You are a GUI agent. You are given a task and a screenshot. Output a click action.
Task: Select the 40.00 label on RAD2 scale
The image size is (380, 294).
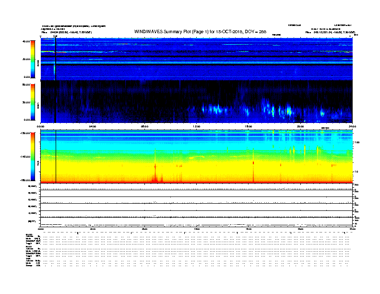point(26,41)
